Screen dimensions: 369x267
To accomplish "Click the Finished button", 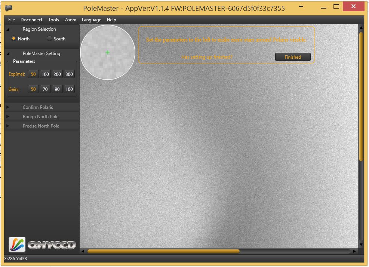I will (x=293, y=57).
